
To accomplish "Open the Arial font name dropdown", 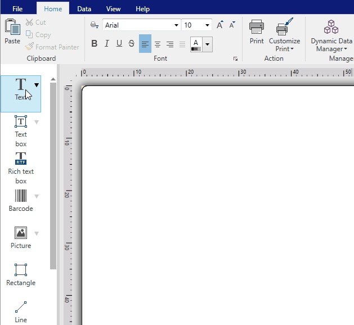I will [177, 25].
